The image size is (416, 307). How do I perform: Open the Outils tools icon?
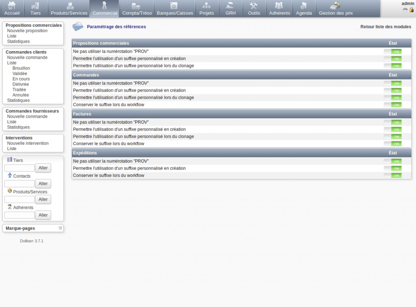[253, 6]
